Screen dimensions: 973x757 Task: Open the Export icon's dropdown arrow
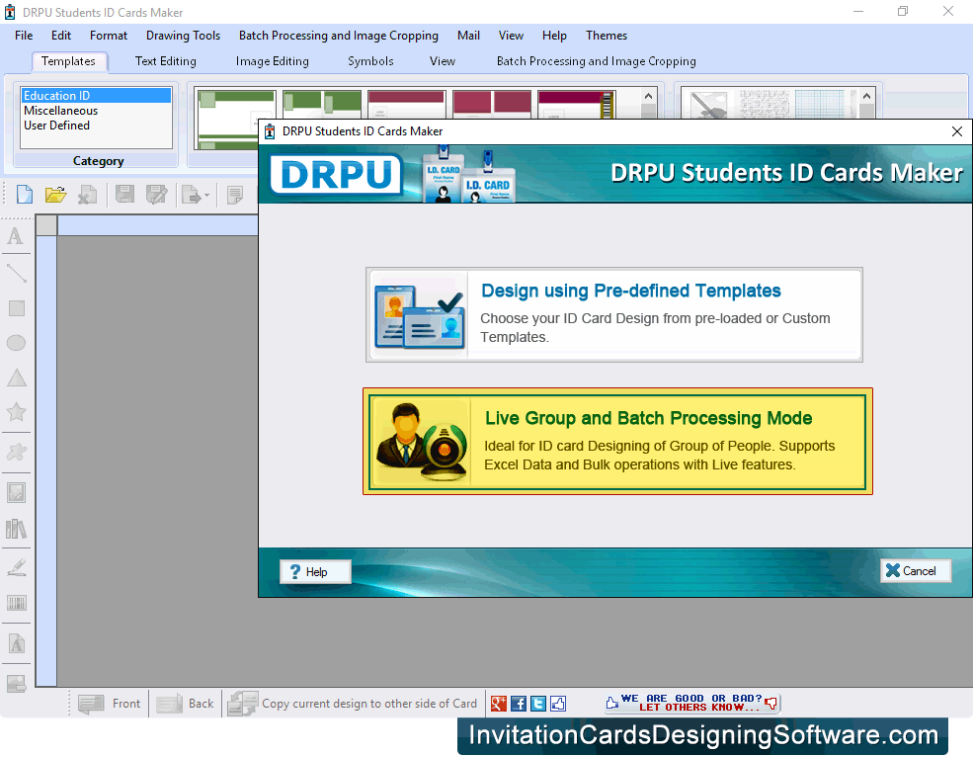coord(206,195)
